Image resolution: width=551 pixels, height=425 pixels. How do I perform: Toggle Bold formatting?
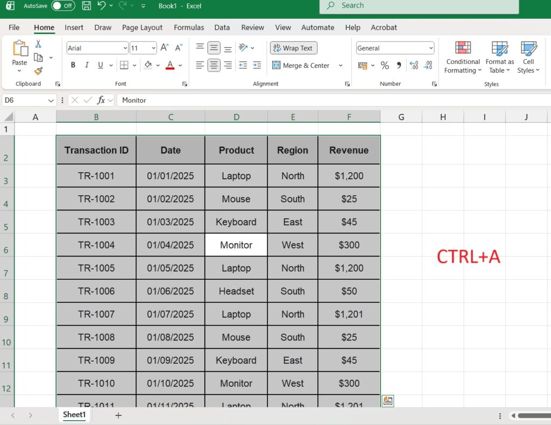73,66
